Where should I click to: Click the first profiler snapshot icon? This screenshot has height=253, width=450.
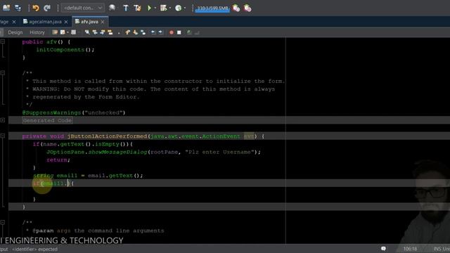tap(236, 8)
